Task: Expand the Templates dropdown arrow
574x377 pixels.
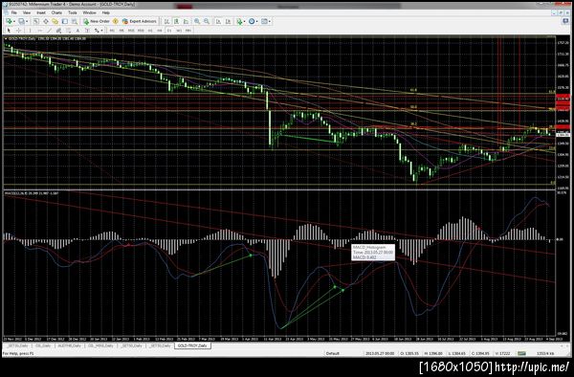Action: pyautogui.click(x=270, y=22)
